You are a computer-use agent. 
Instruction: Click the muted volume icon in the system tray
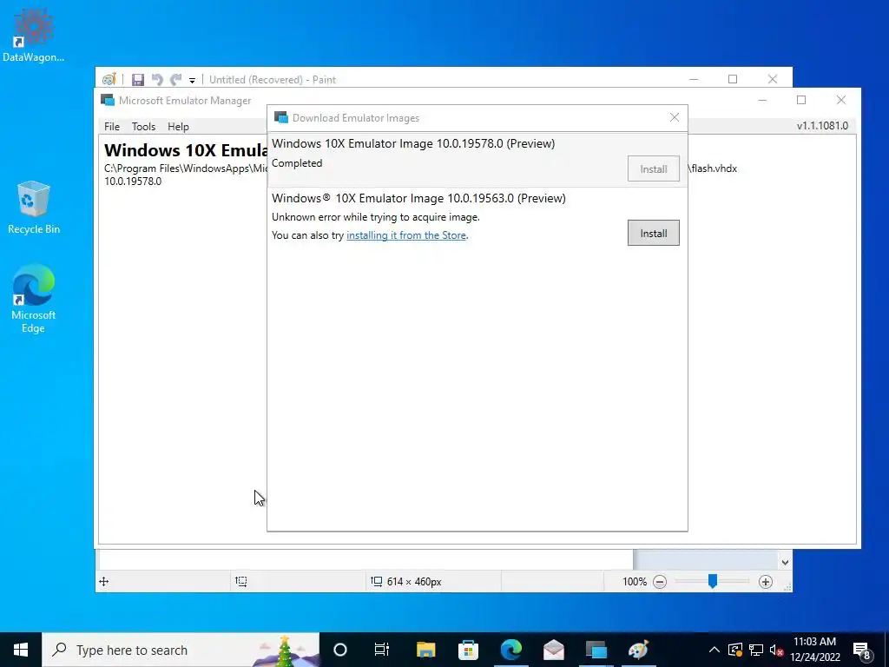point(777,650)
